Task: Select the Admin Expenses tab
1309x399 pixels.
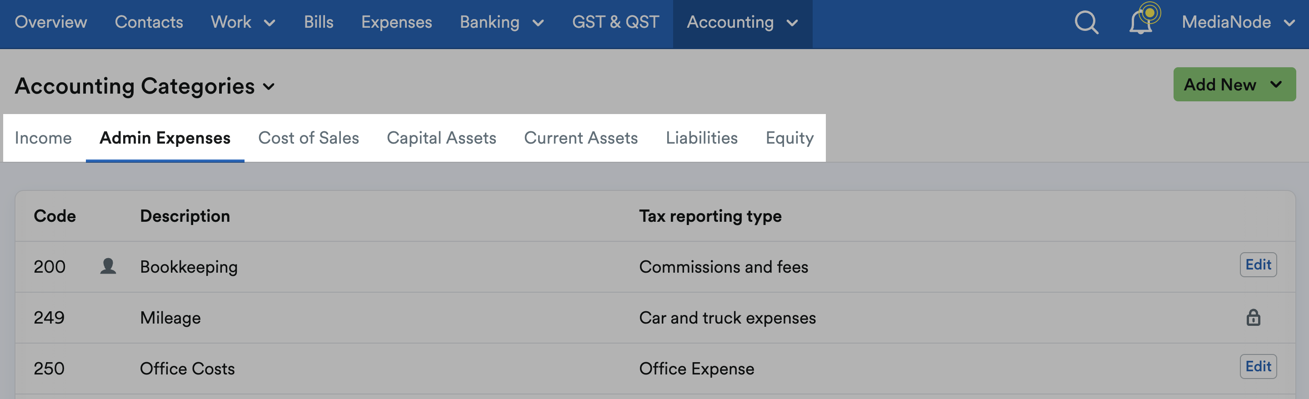Action: point(165,138)
